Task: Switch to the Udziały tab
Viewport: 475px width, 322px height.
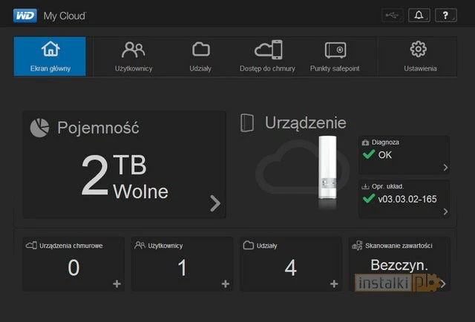Action: click(x=200, y=56)
